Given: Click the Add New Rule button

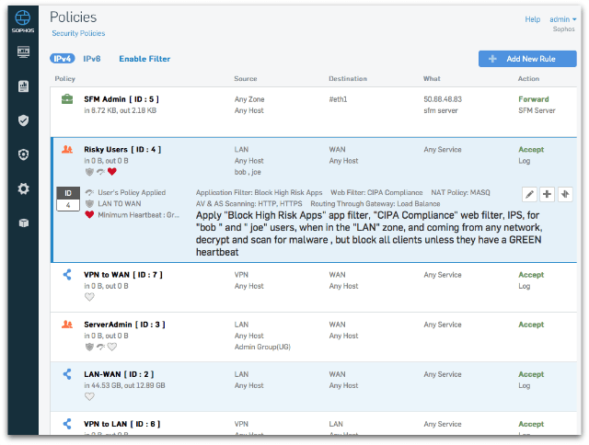Looking at the screenshot, I should pyautogui.click(x=526, y=59).
